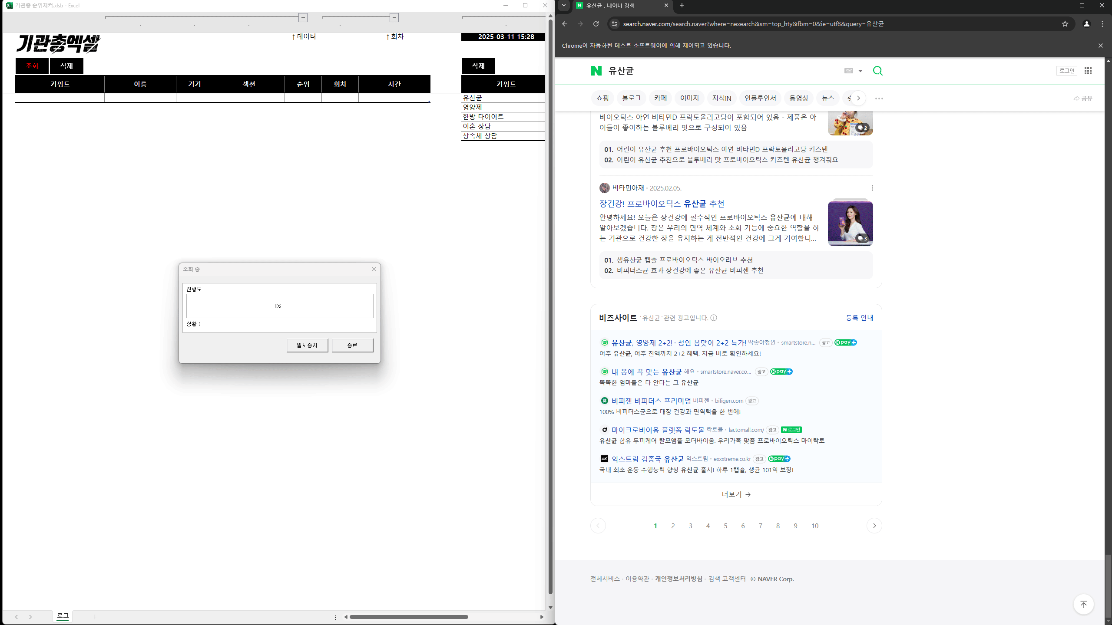Image resolution: width=1112 pixels, height=625 pixels.
Task: Open Chrome three-dot menu
Action: tap(1102, 24)
